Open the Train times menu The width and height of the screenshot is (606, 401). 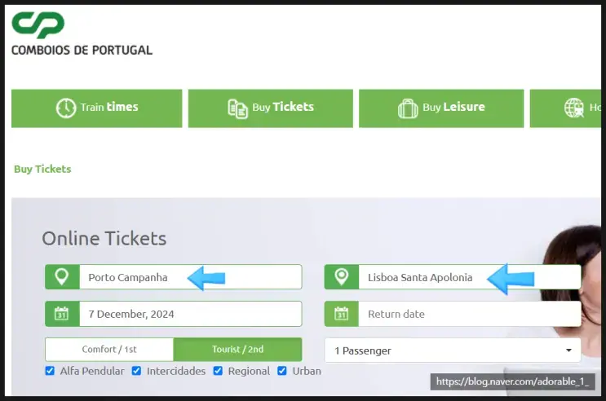click(96, 108)
